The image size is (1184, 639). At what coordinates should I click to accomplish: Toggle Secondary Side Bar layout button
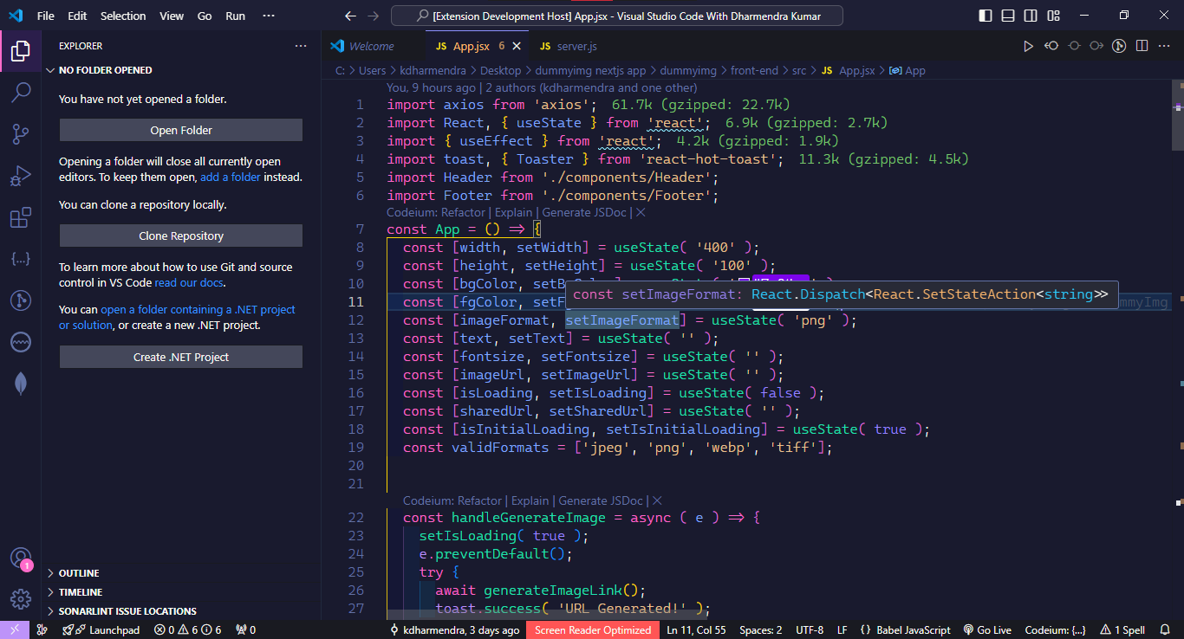tap(1031, 16)
